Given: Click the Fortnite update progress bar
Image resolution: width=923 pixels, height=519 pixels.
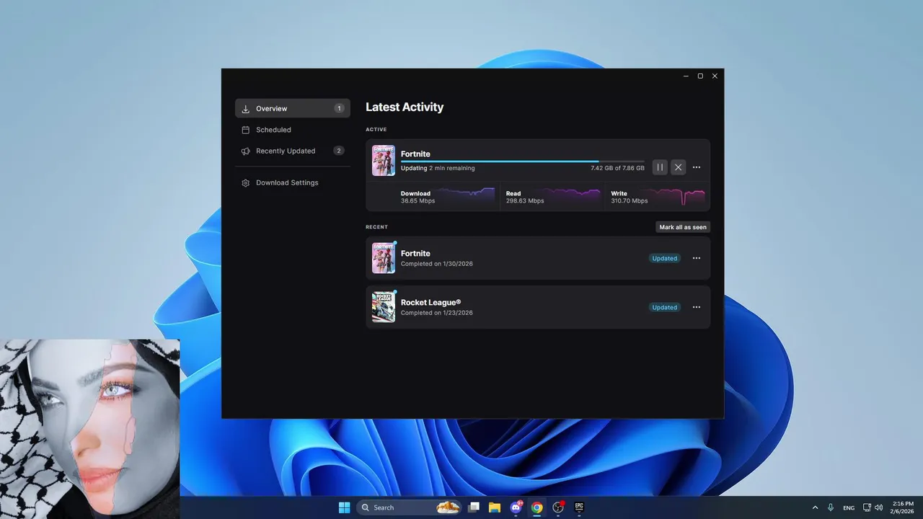Looking at the screenshot, I should (523, 161).
